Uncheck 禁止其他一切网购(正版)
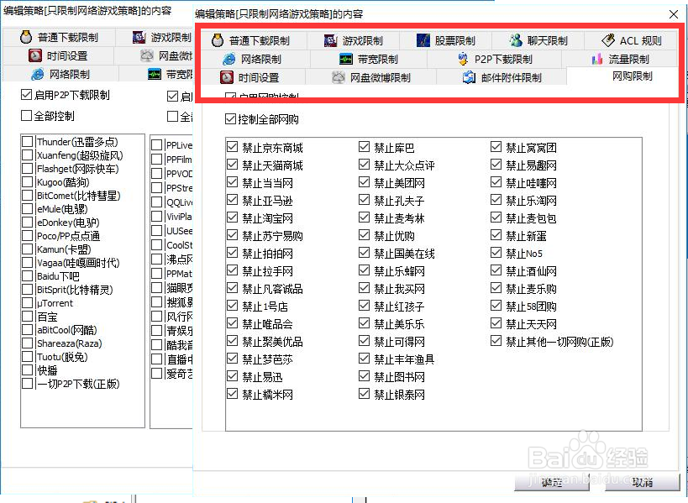This screenshot has height=503, width=688. [496, 341]
